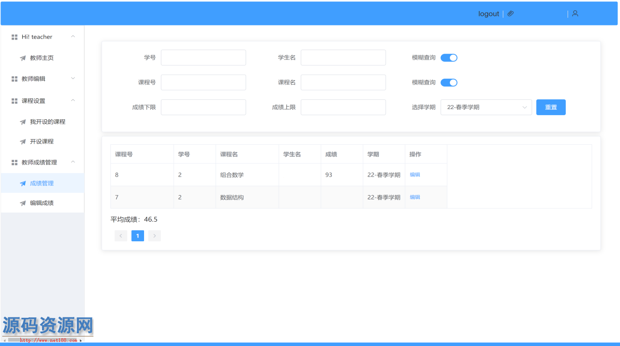Open the 成绩管理 menu item

42,183
